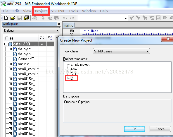Click the Open file folder icon
Image resolution: width=173 pixels, height=137 pixels.
click(x=13, y=18)
